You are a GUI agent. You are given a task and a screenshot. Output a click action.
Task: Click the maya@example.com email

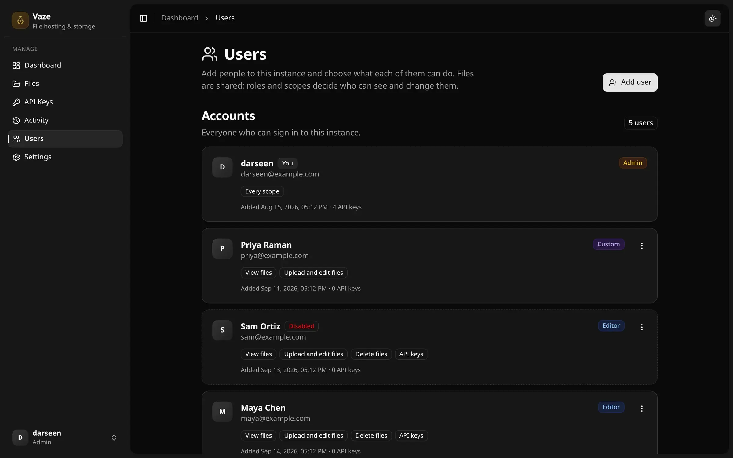275,418
